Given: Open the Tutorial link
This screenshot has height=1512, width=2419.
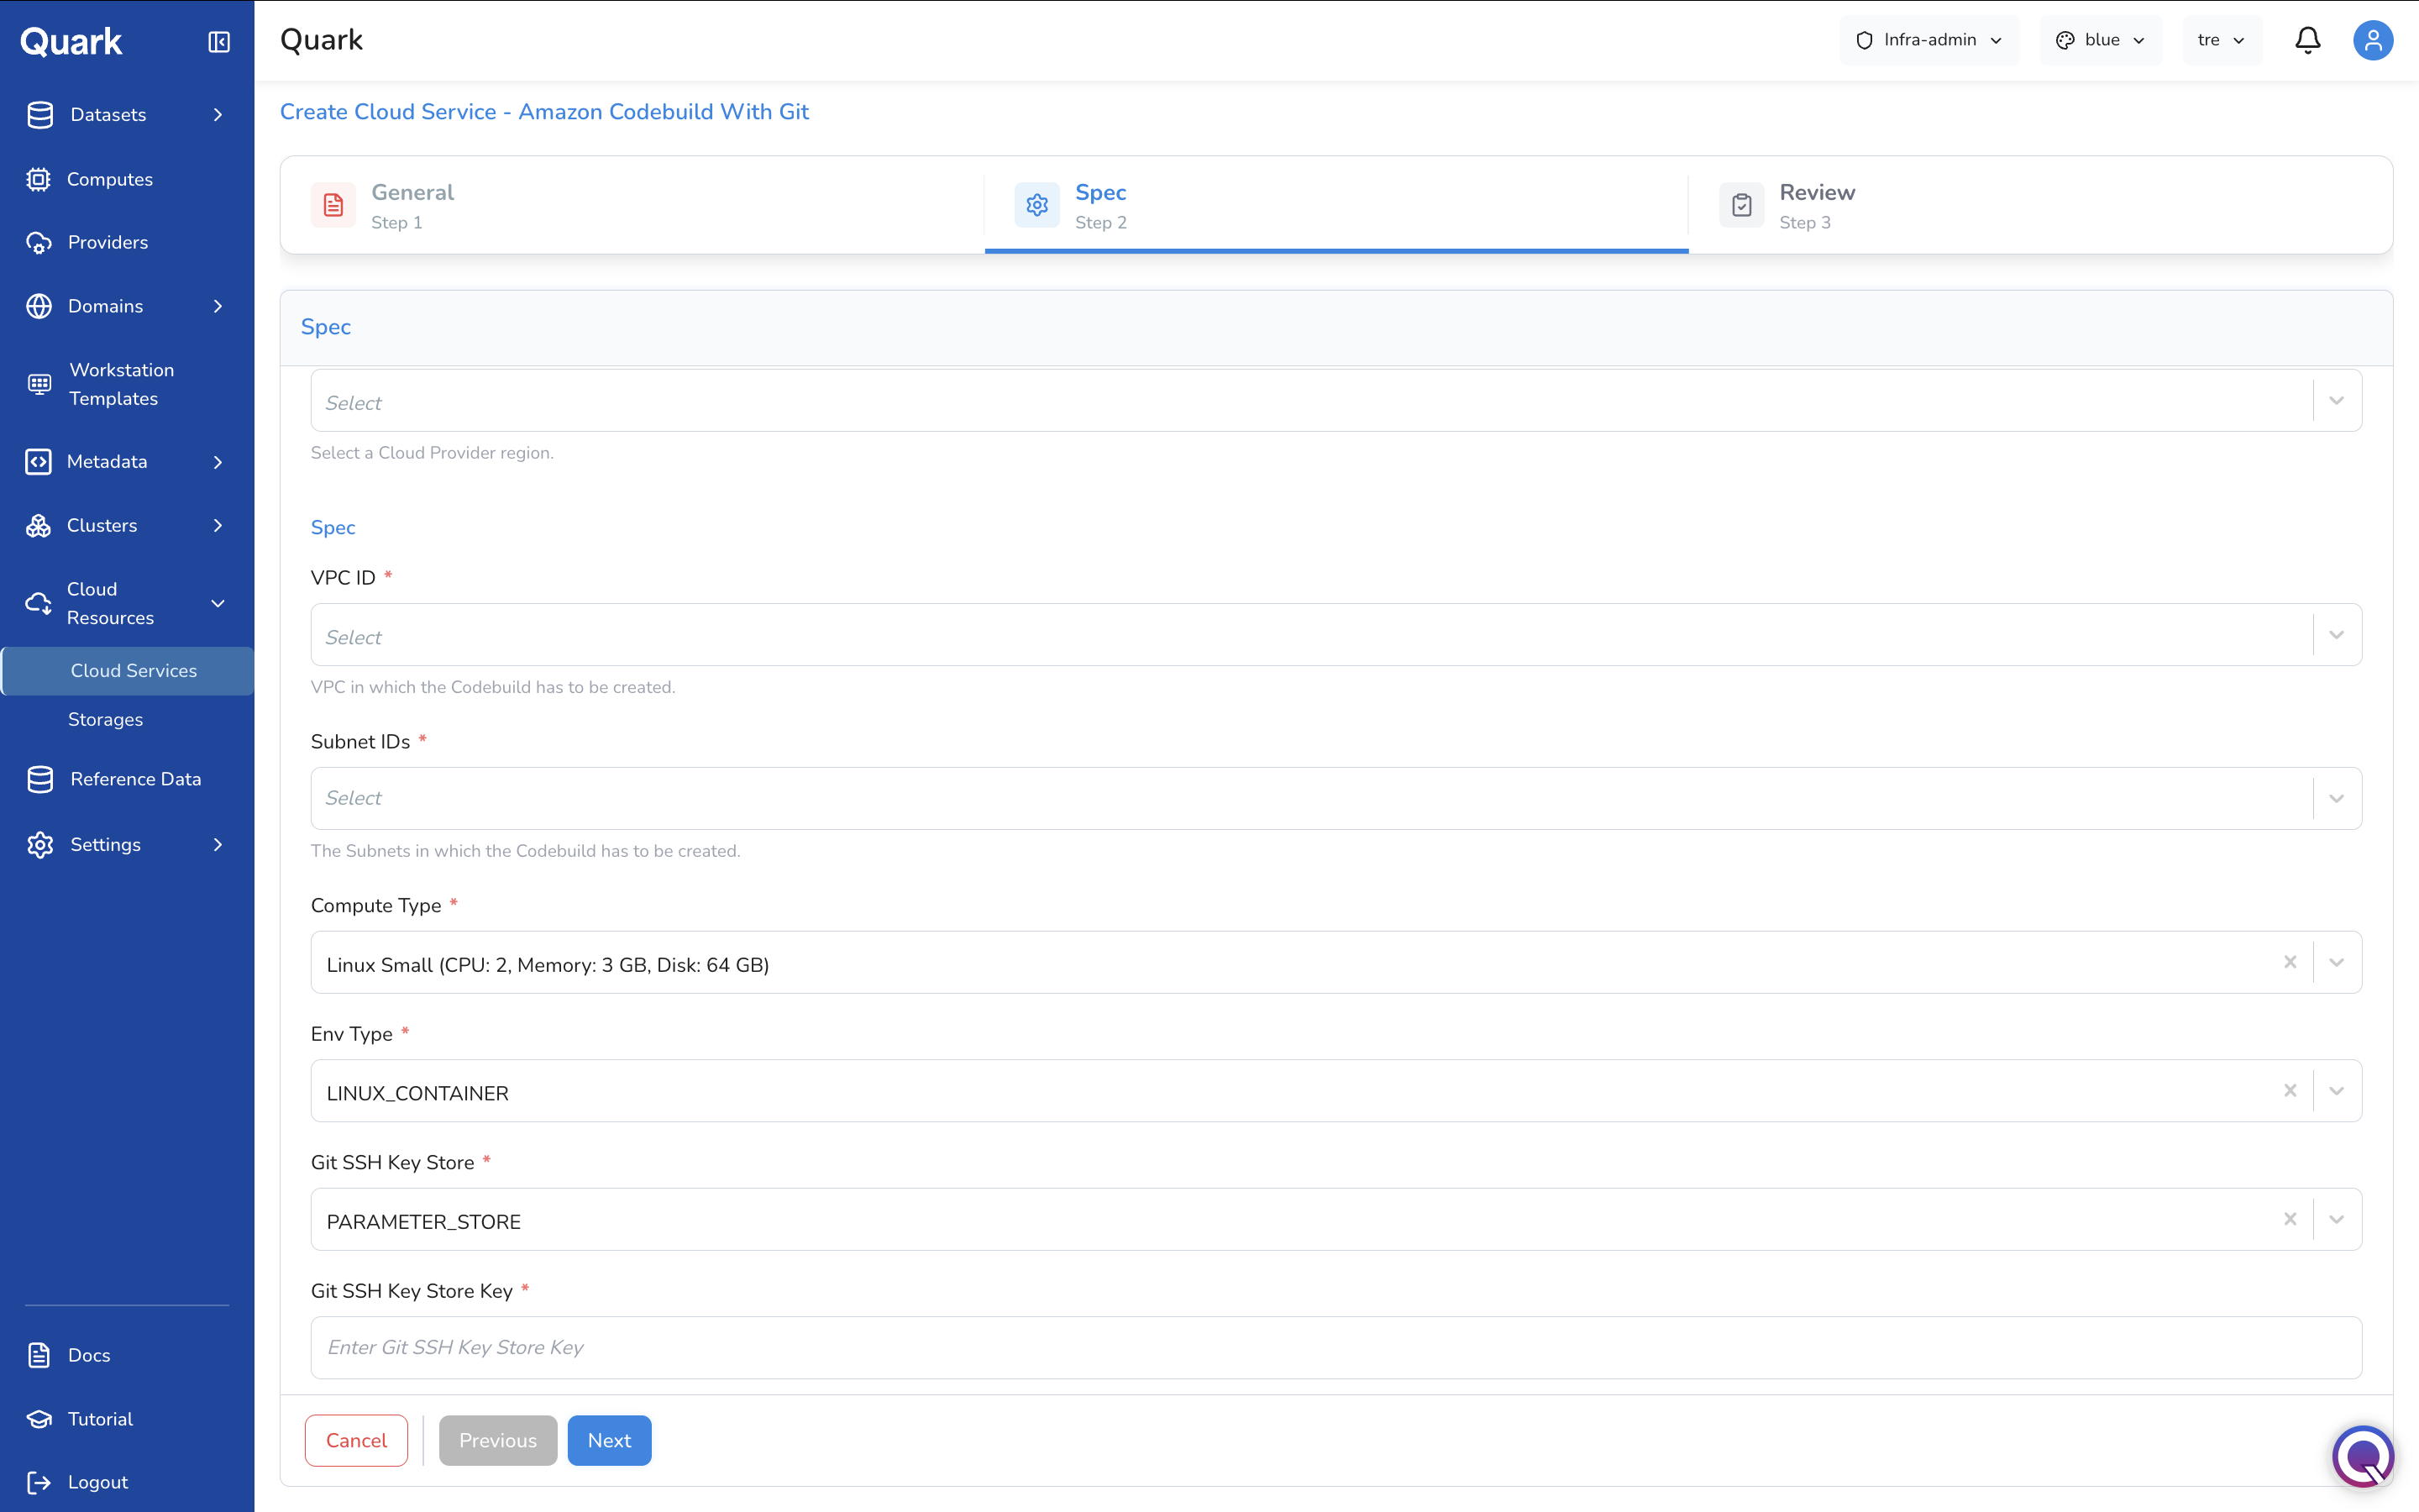Looking at the screenshot, I should pyautogui.click(x=100, y=1419).
